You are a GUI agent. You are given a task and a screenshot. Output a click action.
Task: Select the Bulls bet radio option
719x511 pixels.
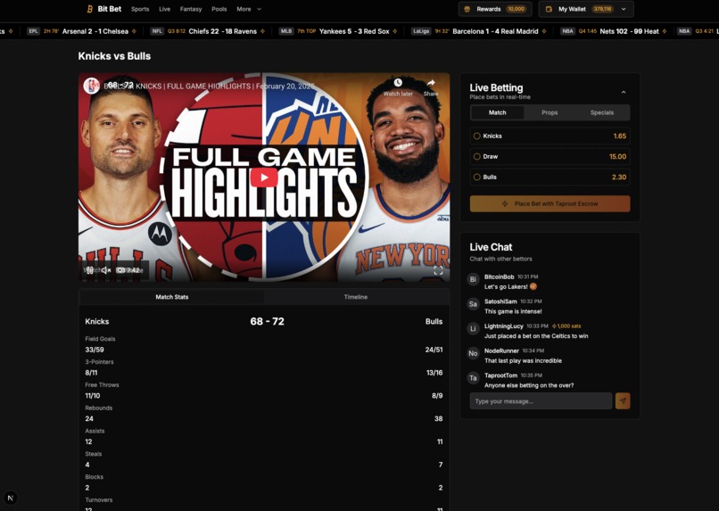[477, 177]
